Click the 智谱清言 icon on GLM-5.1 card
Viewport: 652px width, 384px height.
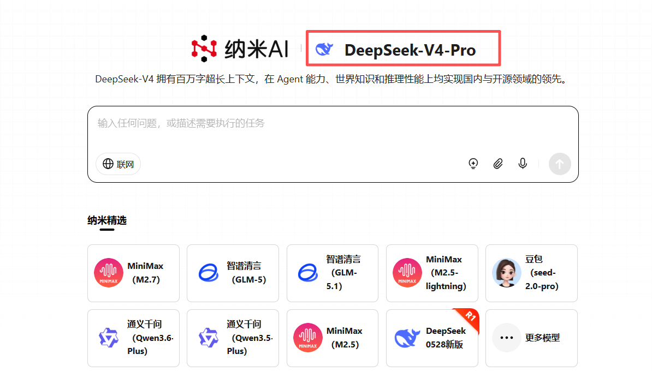[308, 273]
